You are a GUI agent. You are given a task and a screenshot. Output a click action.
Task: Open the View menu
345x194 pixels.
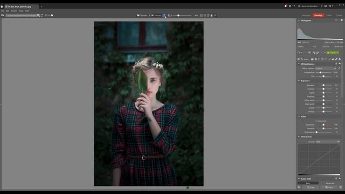pyautogui.click(x=27, y=11)
